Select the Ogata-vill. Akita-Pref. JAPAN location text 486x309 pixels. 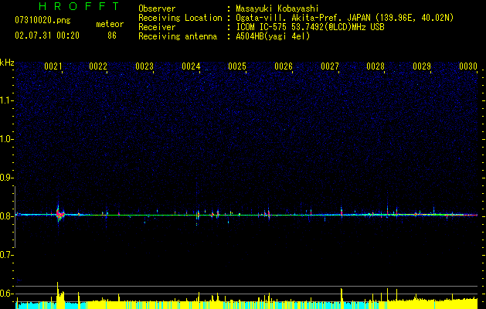coord(345,18)
